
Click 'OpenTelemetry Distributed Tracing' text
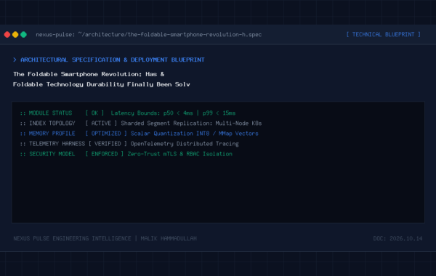pyautogui.click(x=185, y=144)
